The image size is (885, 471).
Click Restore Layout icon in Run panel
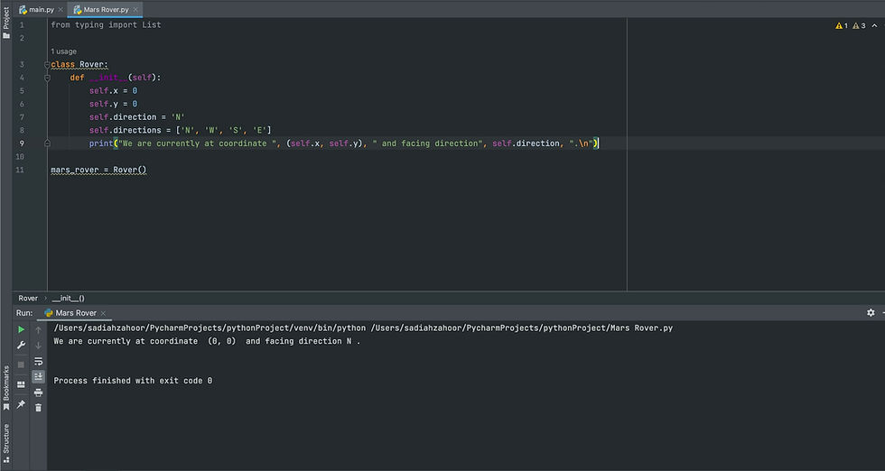pyautogui.click(x=21, y=384)
